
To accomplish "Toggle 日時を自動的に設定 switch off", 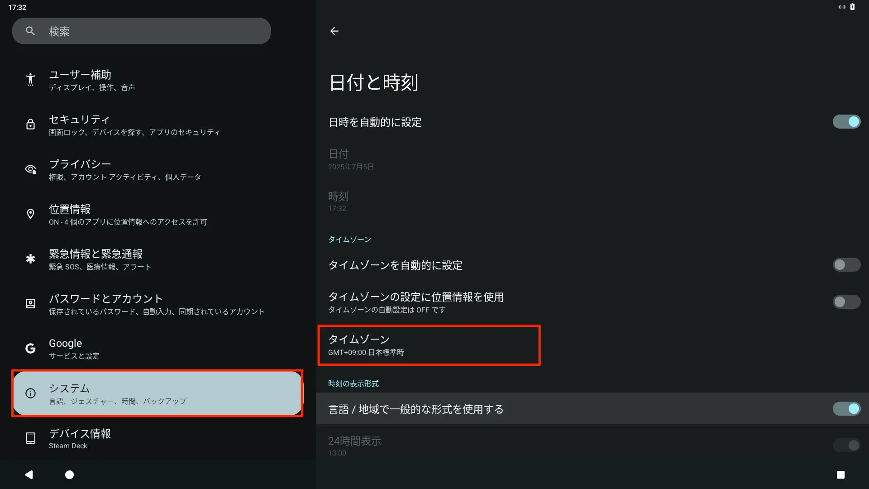I will (846, 122).
